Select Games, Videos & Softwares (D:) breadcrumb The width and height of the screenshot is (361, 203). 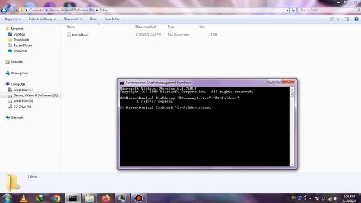point(72,10)
